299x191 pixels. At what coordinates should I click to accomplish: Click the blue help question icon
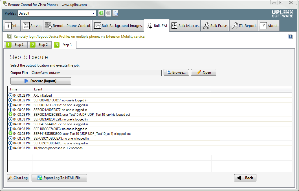coord(290,37)
